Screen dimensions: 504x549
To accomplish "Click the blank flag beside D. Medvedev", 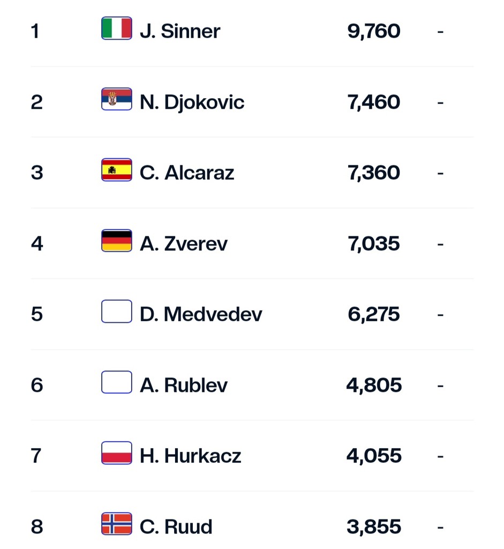I will [116, 311].
